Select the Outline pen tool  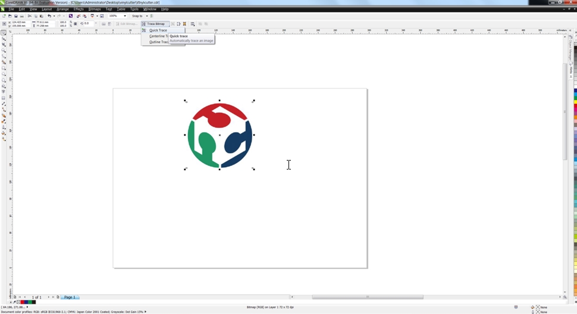click(x=4, y=127)
